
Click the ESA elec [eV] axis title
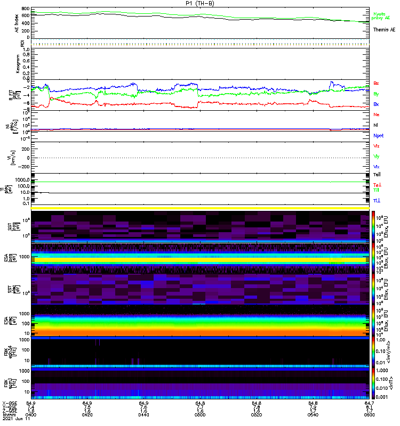(x=11, y=321)
